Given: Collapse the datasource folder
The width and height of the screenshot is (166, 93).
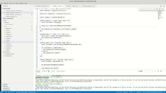Looking at the screenshot, I should (9, 28).
